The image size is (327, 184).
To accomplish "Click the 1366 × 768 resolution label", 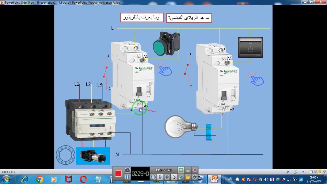I will (163, 170).
